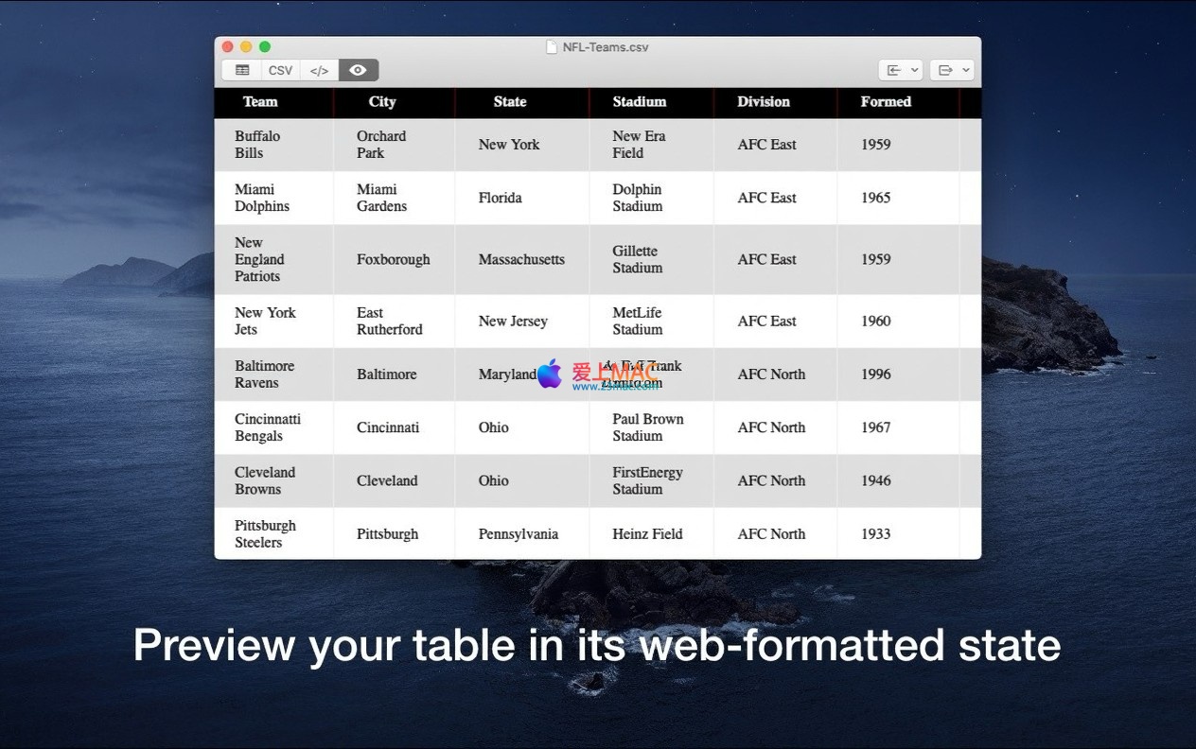The height and width of the screenshot is (749, 1196).
Task: Click the Heinz Field stadium cell
Action: [647, 534]
